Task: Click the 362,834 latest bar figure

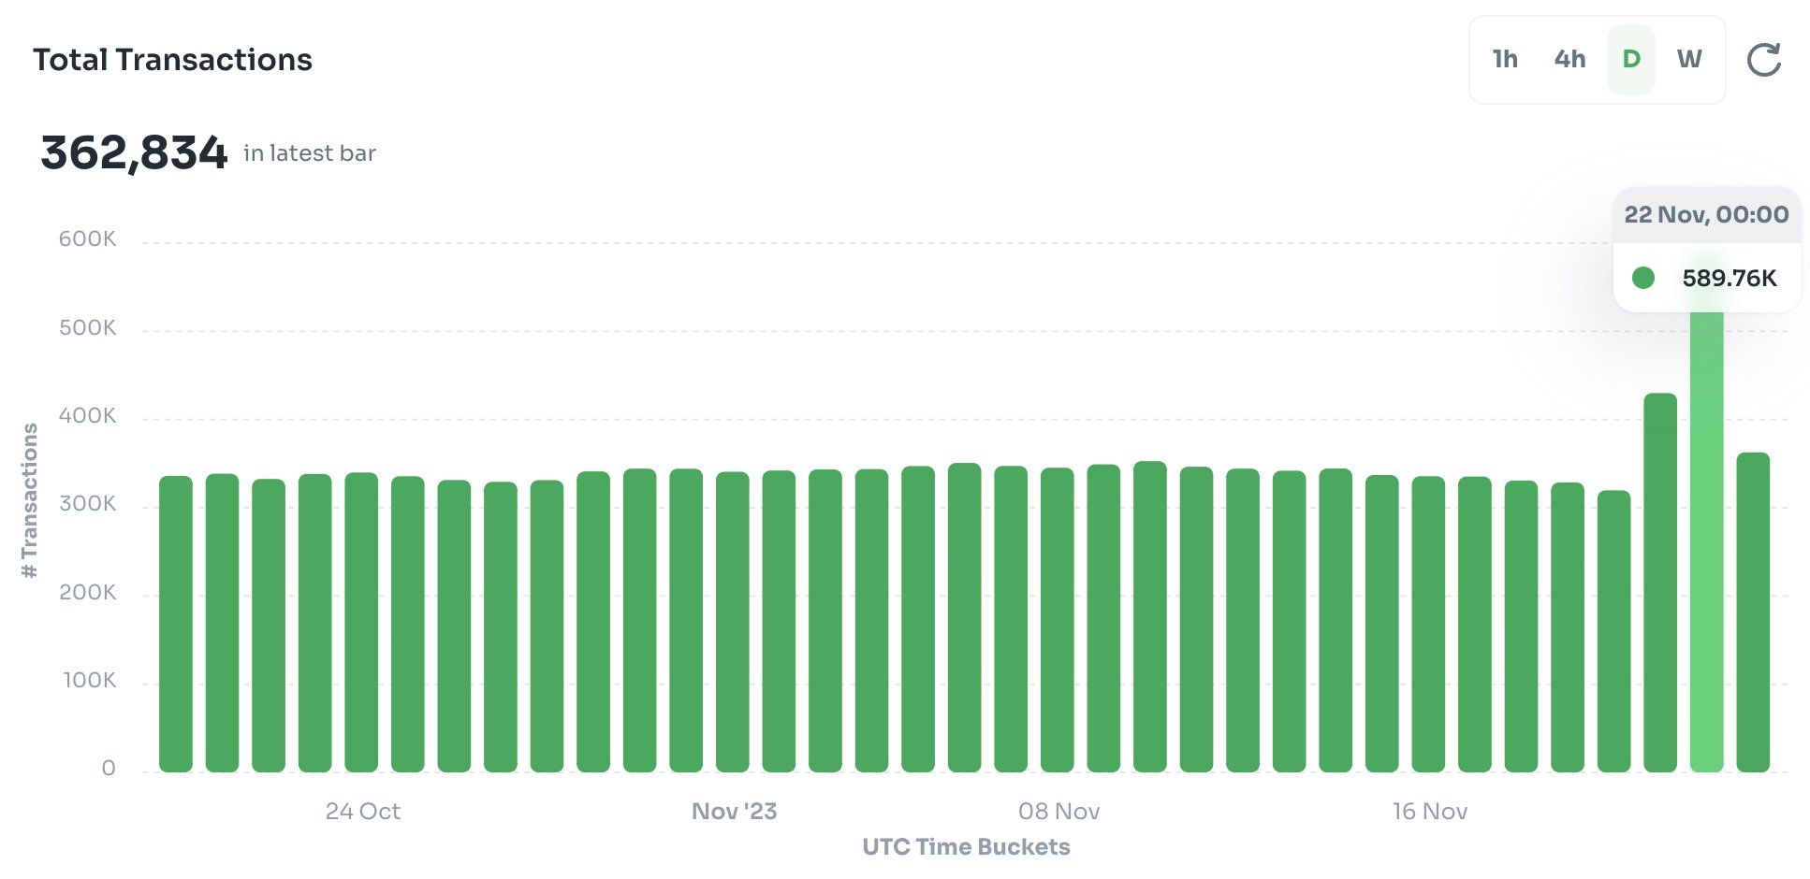Action: (x=134, y=152)
